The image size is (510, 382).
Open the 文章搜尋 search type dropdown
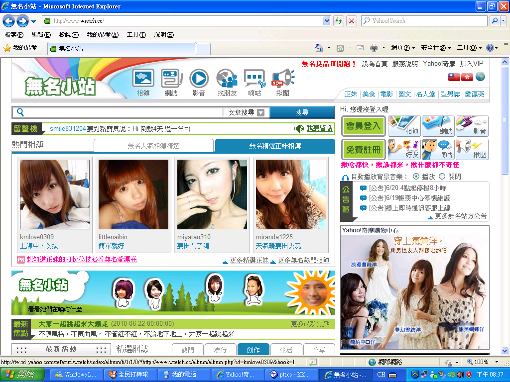(x=260, y=113)
